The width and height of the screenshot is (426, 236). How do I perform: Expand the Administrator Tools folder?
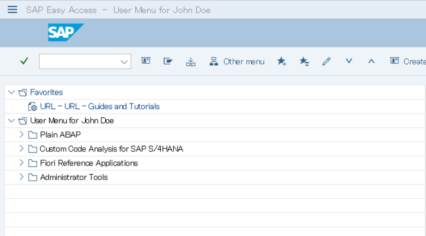tap(22, 177)
